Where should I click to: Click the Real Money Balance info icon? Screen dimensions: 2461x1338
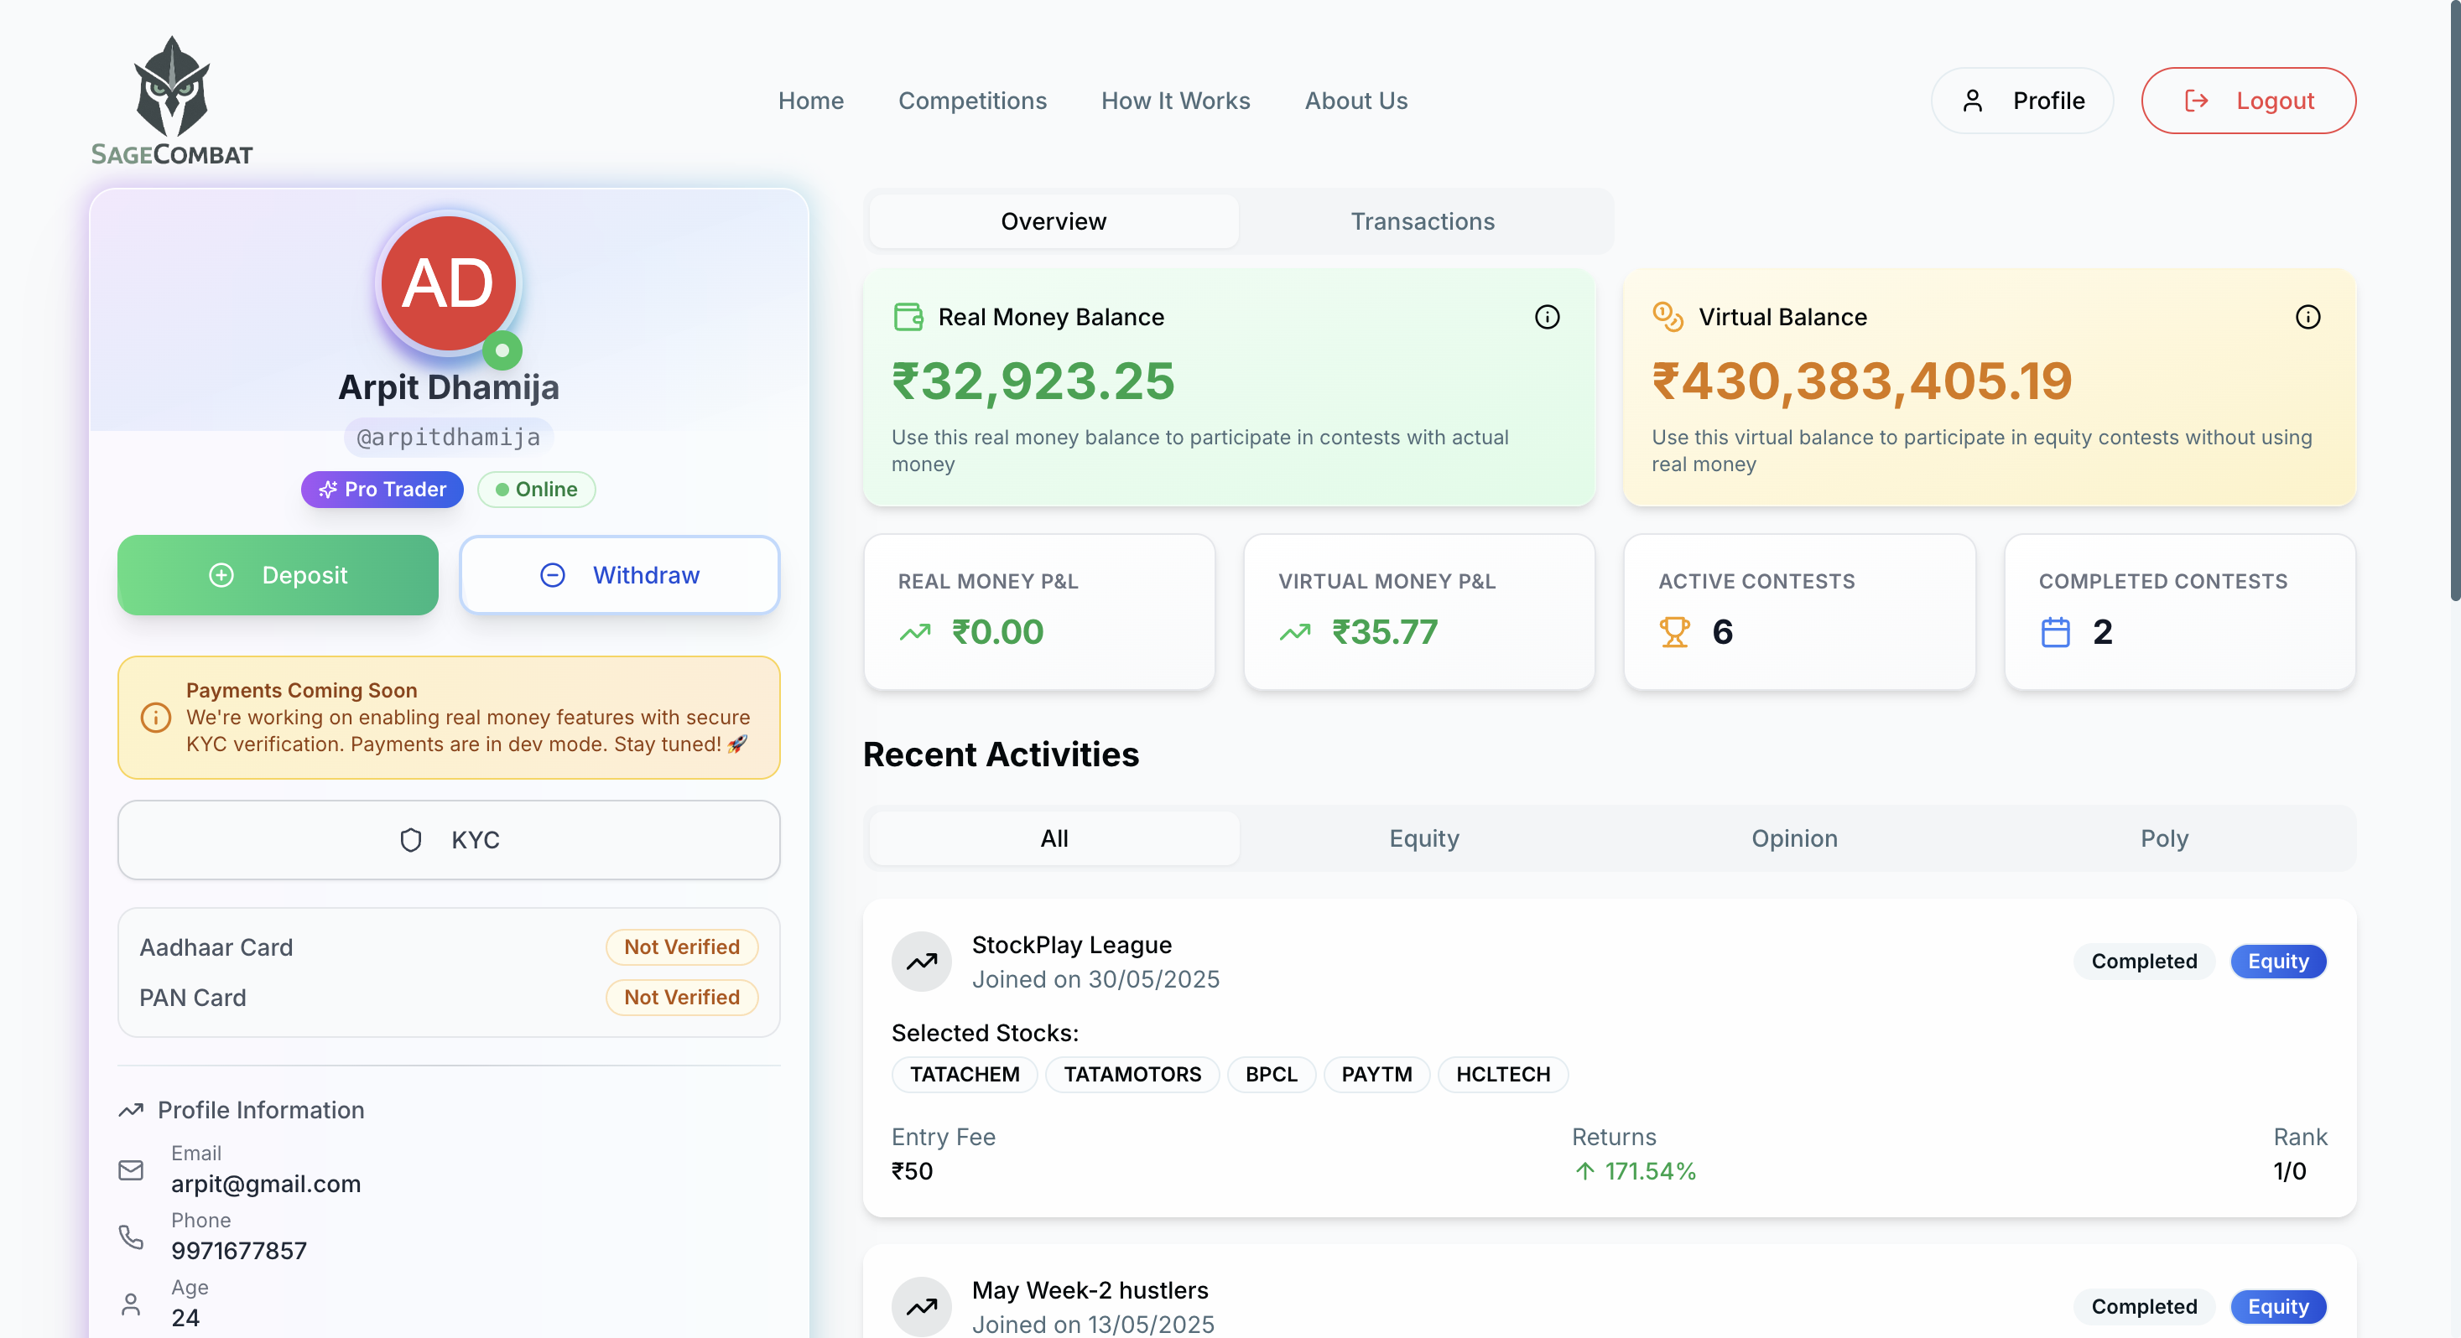click(x=1547, y=317)
